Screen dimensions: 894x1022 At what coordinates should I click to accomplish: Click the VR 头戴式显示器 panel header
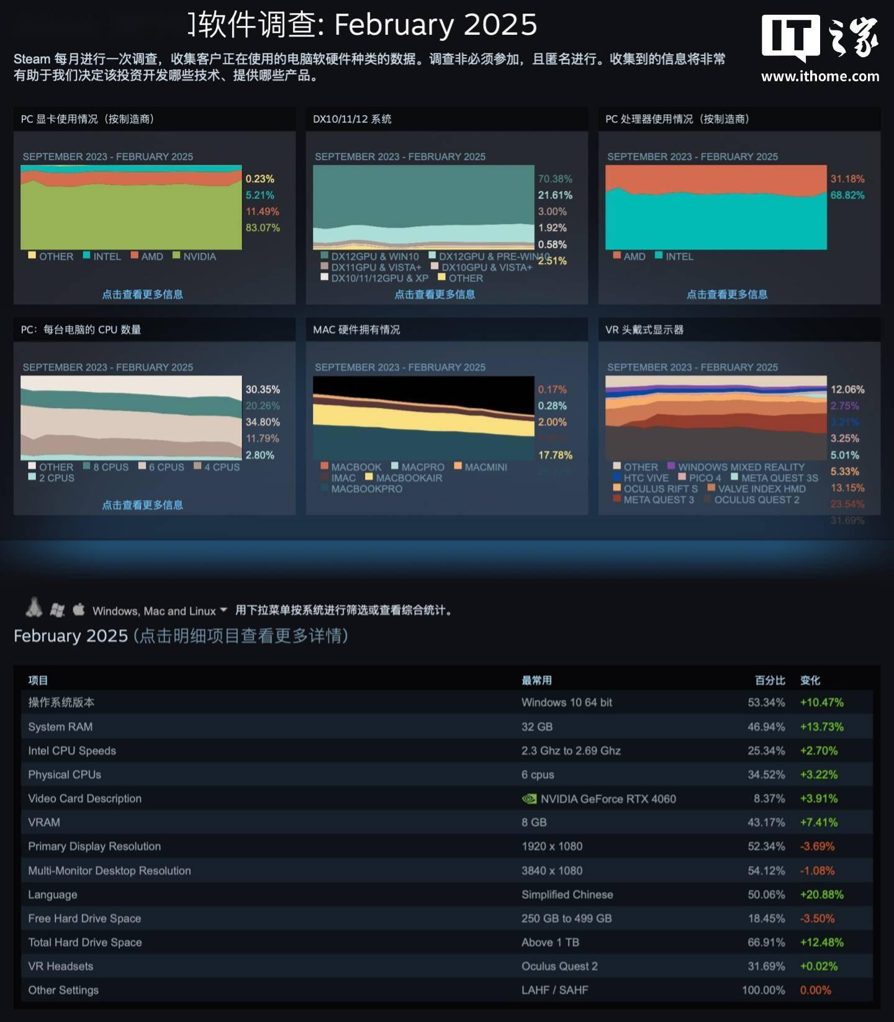pyautogui.click(x=739, y=329)
